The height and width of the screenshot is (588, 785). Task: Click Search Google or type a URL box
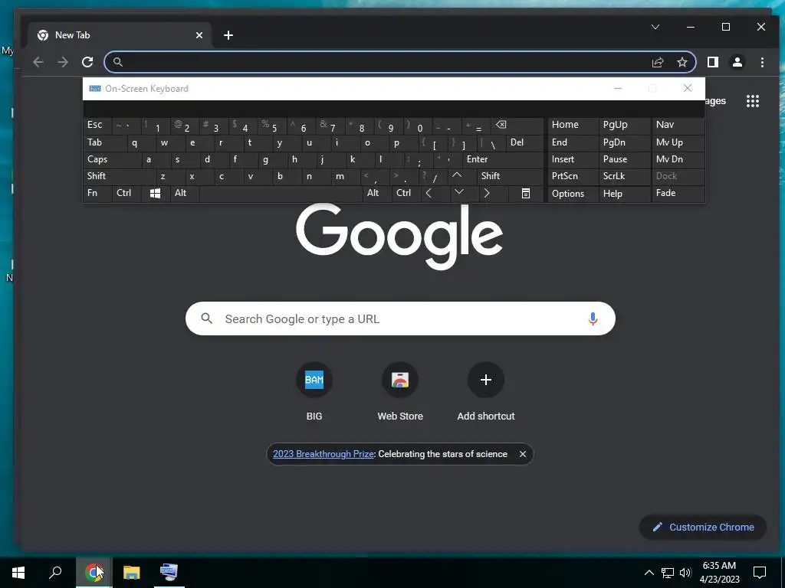click(400, 318)
